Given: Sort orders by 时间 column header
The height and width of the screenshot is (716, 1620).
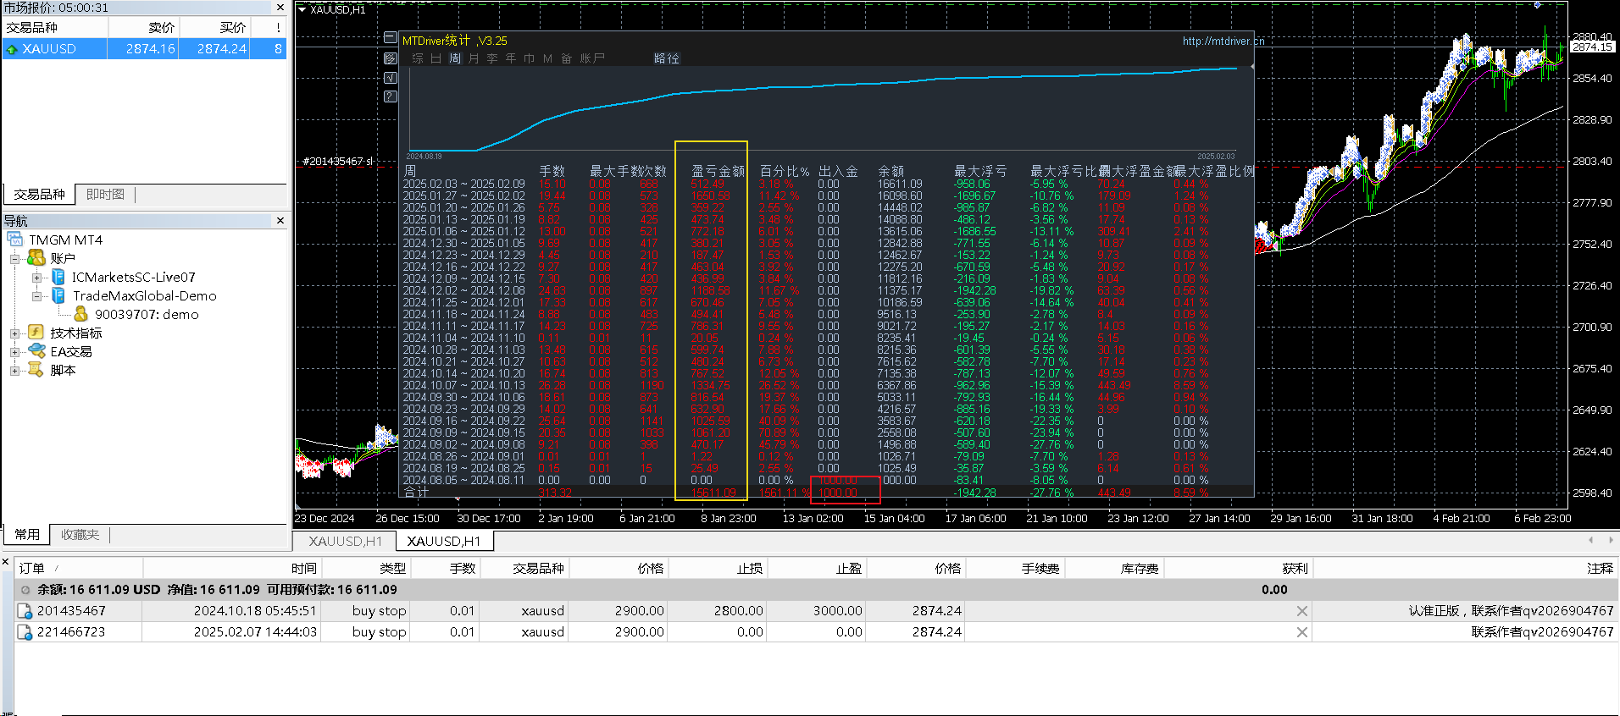Looking at the screenshot, I should coord(232,569).
